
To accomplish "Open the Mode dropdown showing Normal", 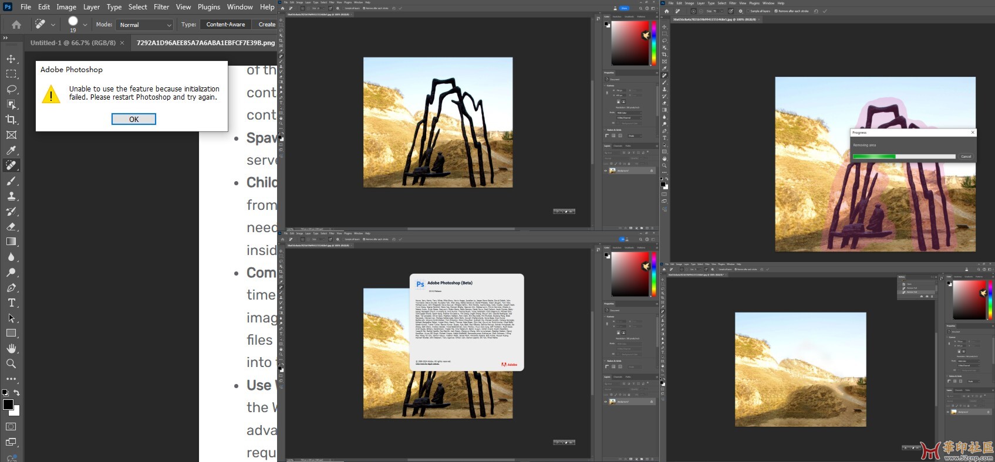I will coord(145,25).
